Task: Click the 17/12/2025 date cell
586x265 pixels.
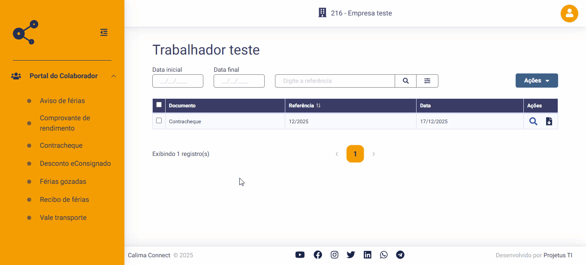Action: pyautogui.click(x=470, y=122)
